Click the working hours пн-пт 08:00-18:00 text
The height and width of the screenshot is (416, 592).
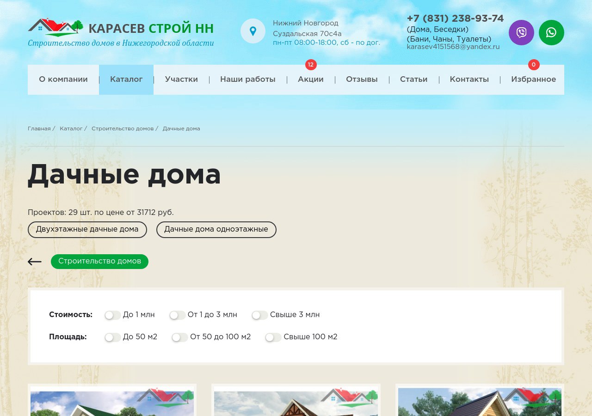[x=327, y=43]
